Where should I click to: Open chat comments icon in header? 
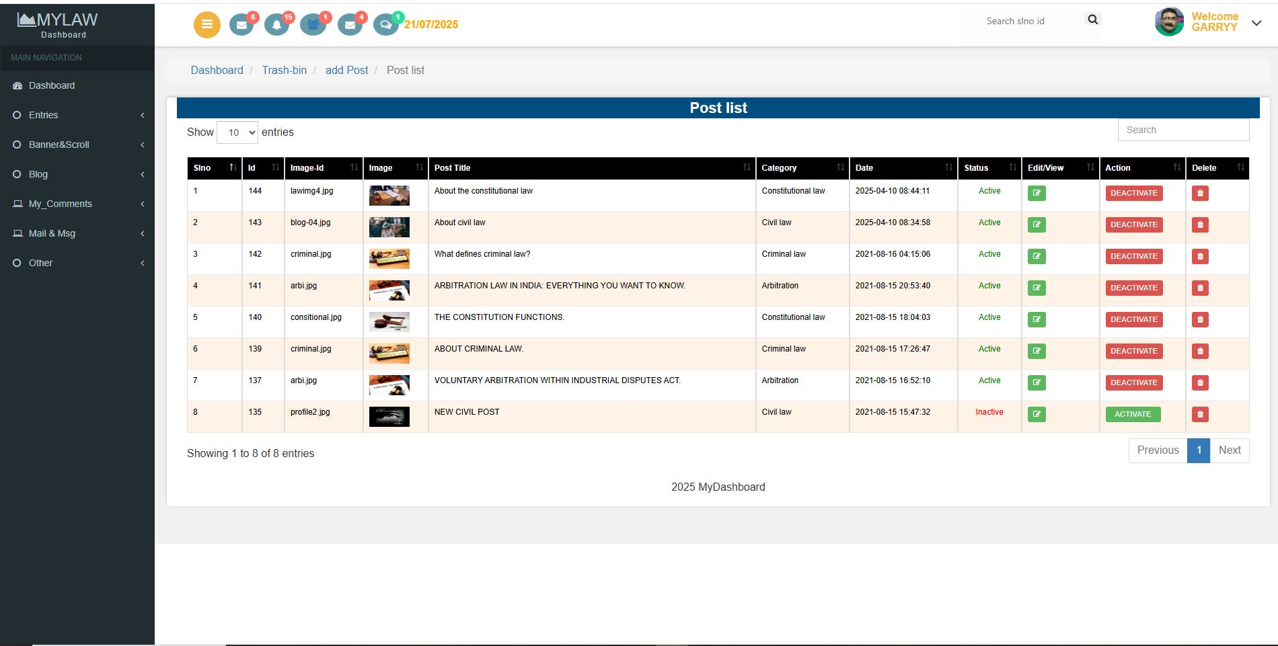click(385, 25)
